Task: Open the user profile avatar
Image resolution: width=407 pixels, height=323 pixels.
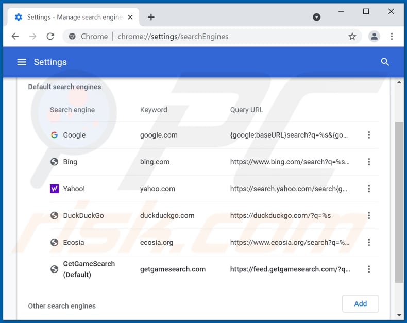Action: (375, 37)
